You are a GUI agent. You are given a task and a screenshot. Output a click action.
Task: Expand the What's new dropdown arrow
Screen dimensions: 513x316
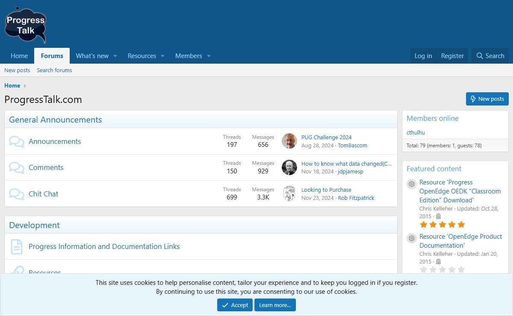coord(115,56)
